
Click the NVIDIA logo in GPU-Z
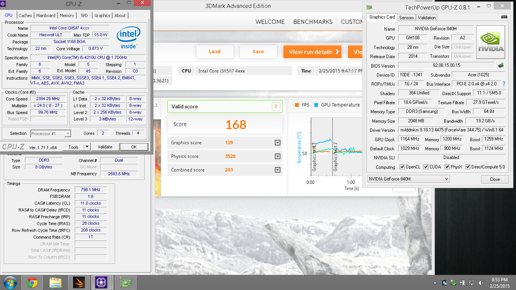tap(491, 42)
